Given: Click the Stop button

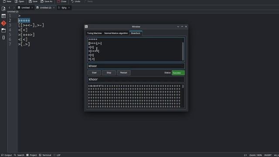Looking at the screenshot, I should pyautogui.click(x=109, y=73).
